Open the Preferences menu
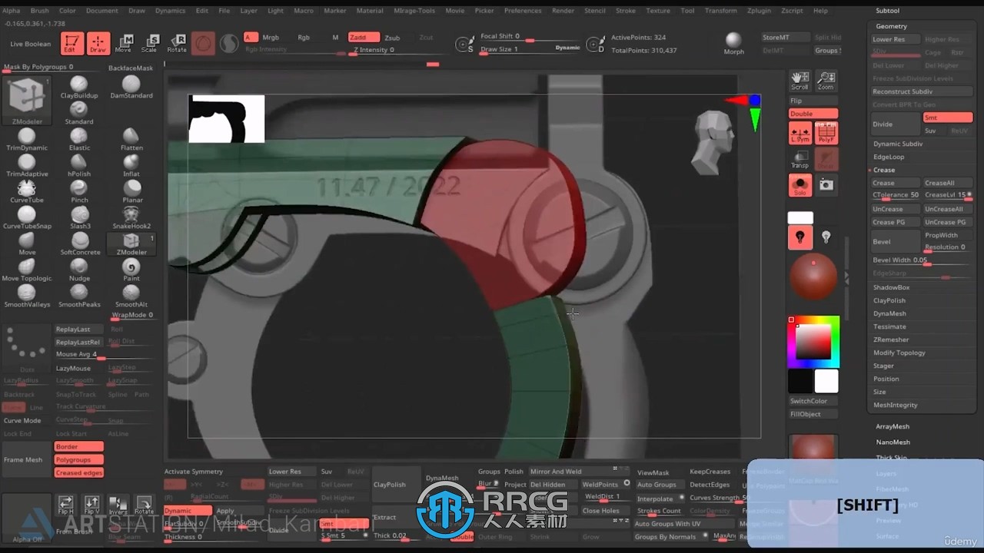 523,11
